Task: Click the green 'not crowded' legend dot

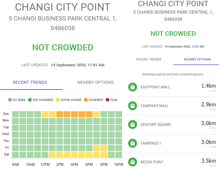Action: [30, 100]
